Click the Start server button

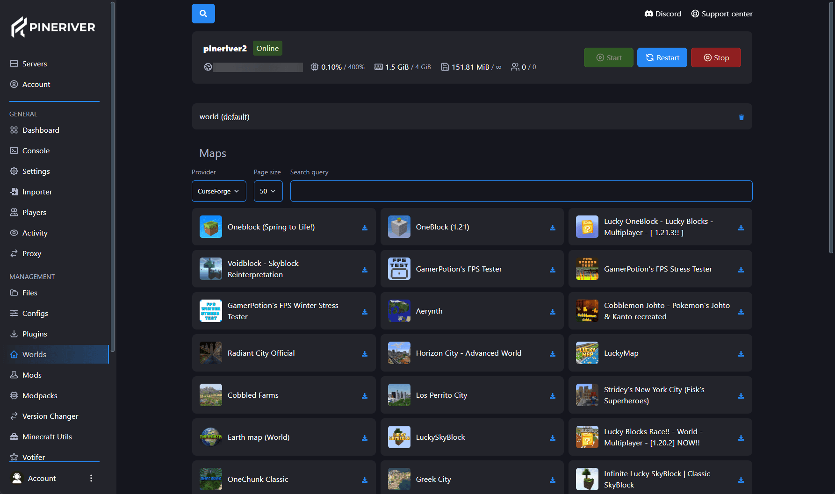pos(609,57)
